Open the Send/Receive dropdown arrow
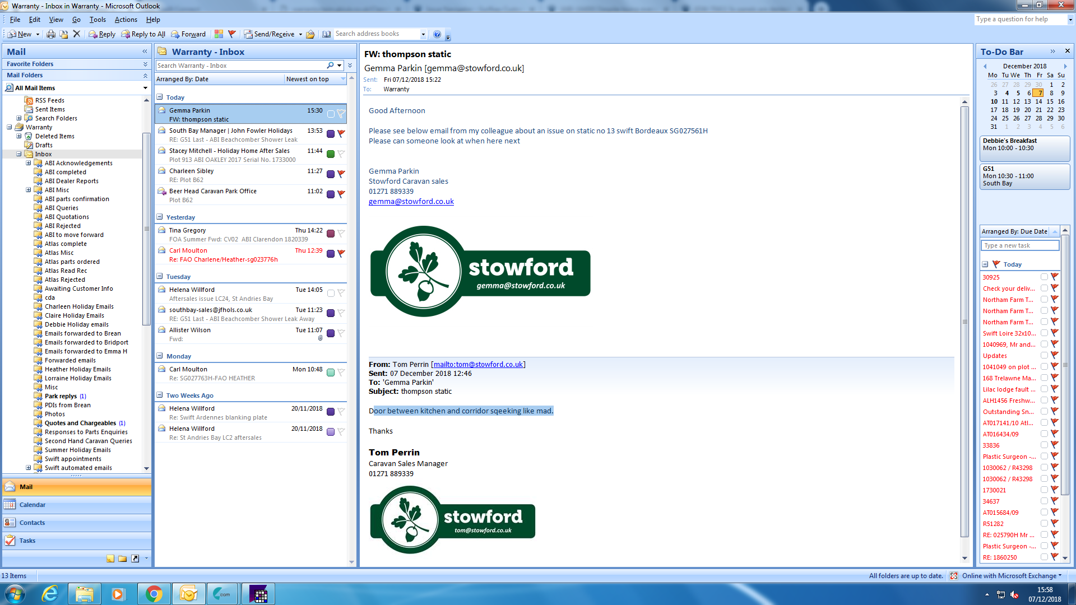Screen dimensions: 1076x605 (x=300, y=34)
